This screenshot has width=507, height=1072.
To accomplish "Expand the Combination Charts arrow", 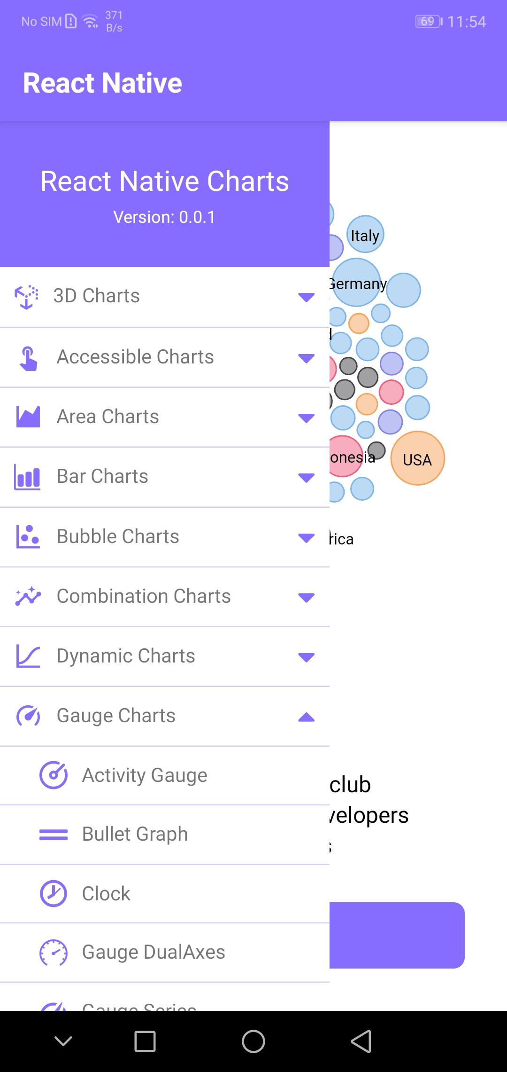I will pos(306,598).
